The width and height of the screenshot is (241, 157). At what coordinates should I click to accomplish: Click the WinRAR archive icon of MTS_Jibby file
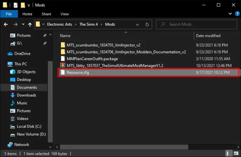coord(63,66)
